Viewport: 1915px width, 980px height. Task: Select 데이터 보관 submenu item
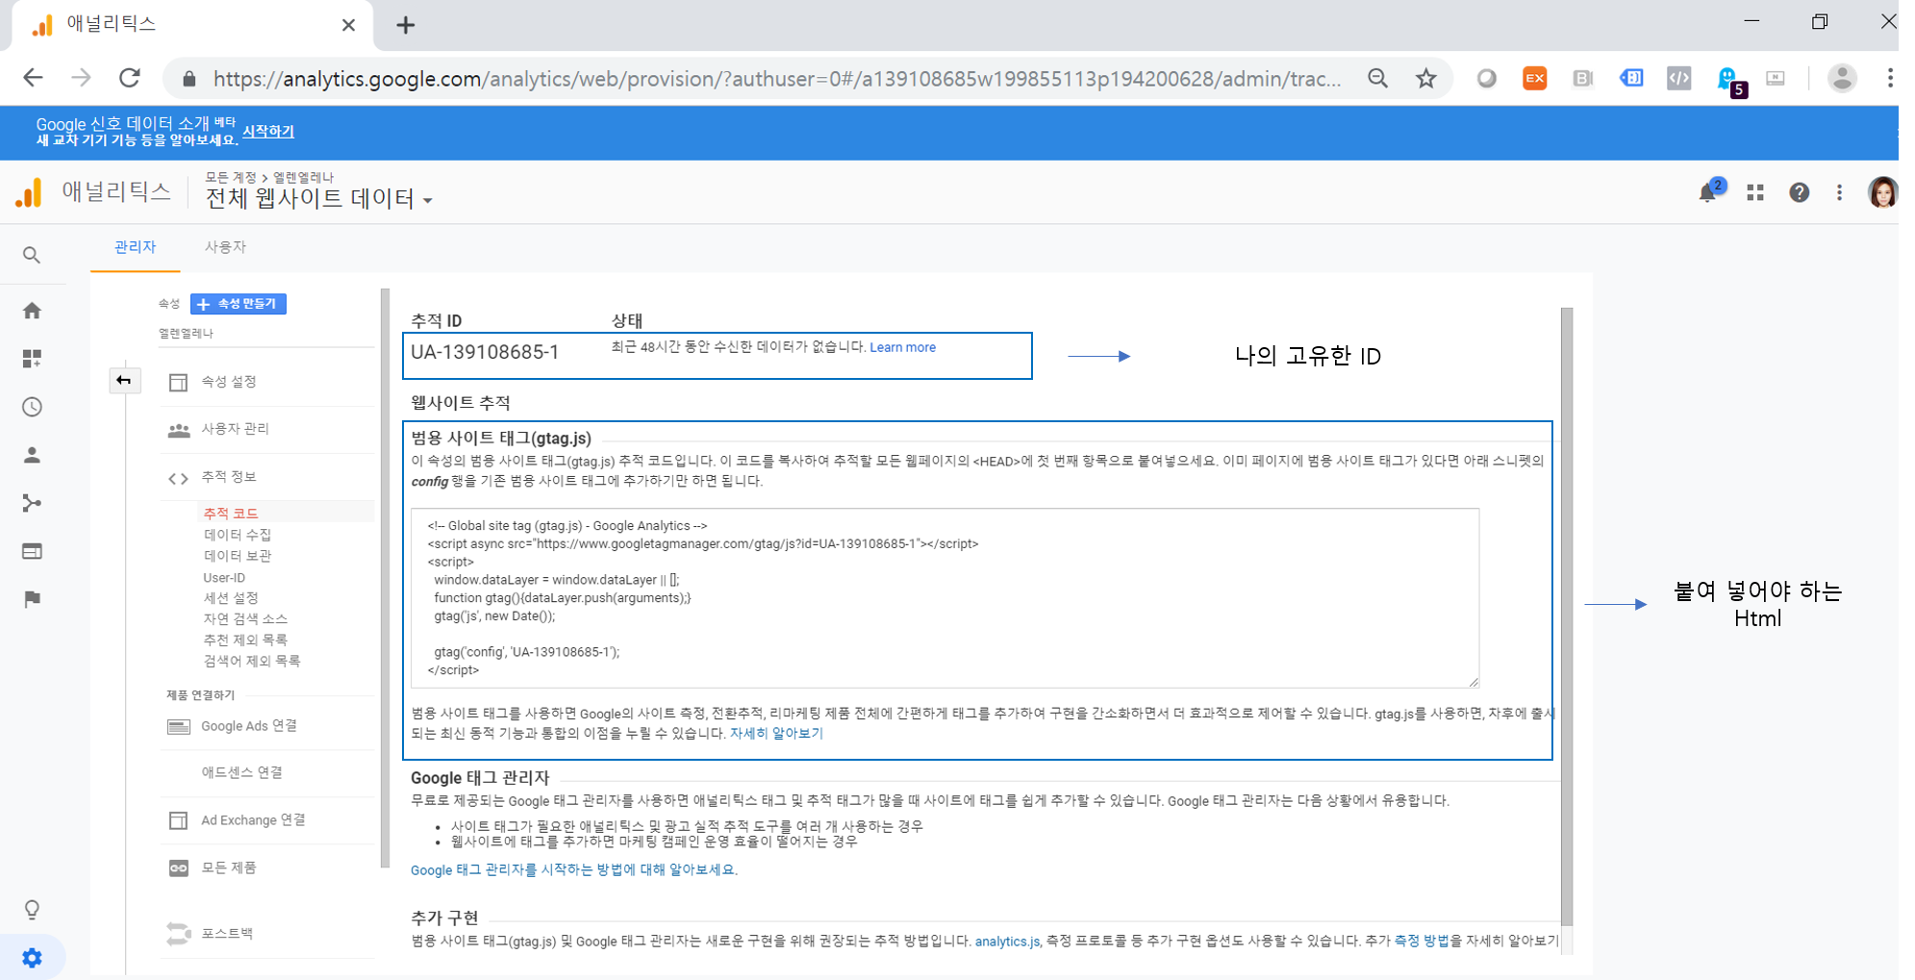(x=238, y=556)
